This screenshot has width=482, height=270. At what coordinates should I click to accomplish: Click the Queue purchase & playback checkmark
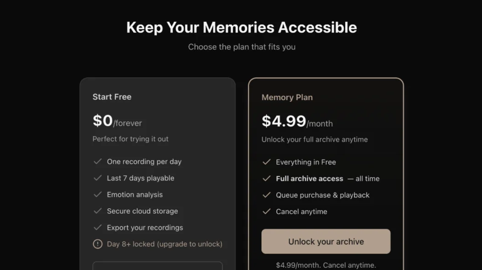pyautogui.click(x=266, y=195)
